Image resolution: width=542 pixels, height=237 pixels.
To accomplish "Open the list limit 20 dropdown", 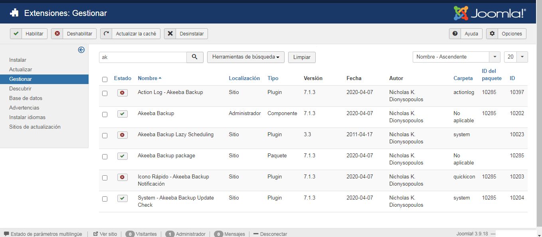I will [516, 57].
